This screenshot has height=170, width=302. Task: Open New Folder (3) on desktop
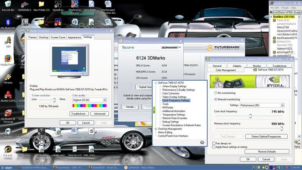pos(41,6)
